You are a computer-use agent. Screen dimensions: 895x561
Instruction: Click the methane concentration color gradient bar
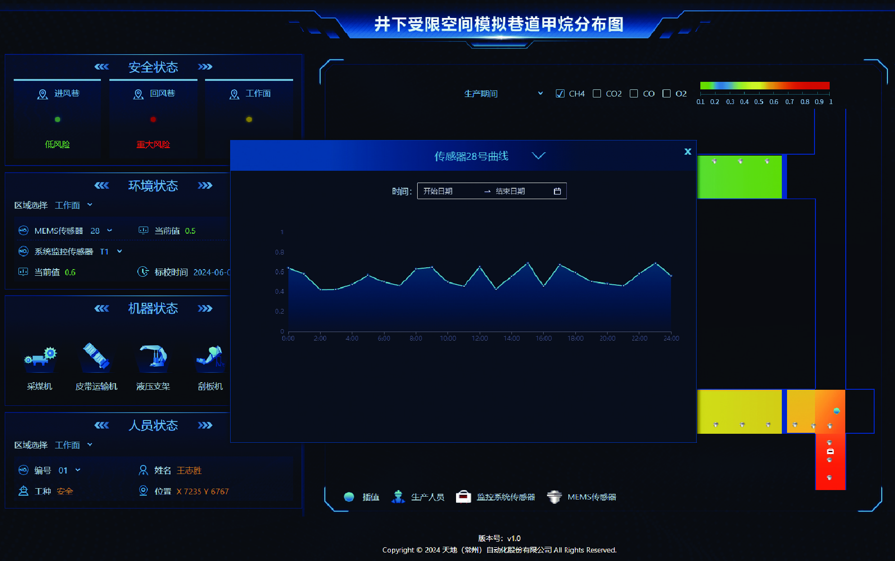coord(764,86)
